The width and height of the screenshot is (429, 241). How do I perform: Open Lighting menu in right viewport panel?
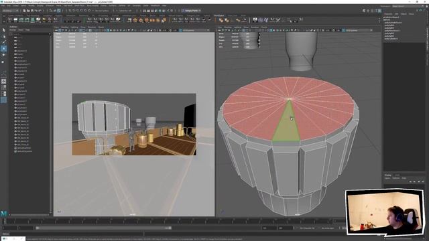[x=237, y=27]
